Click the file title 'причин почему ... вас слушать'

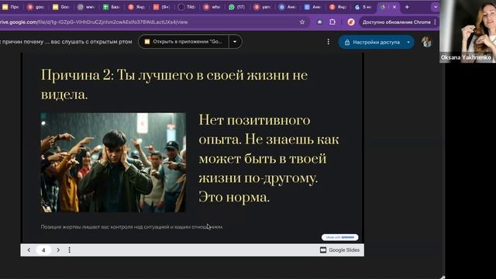click(x=66, y=42)
